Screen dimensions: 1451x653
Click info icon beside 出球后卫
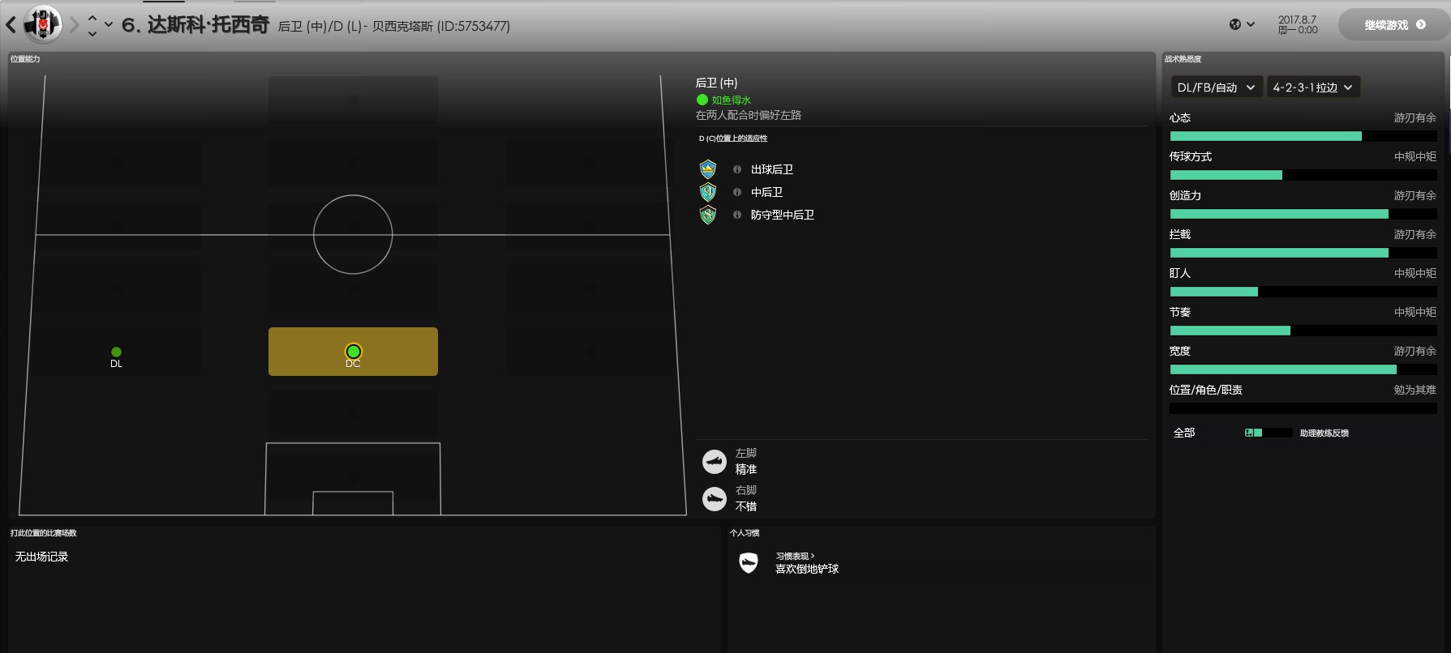click(737, 169)
